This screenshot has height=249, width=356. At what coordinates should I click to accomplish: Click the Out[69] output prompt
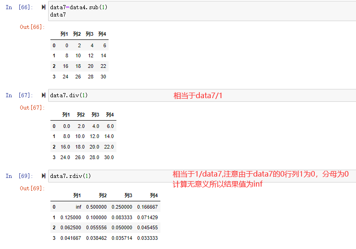coord(31,188)
